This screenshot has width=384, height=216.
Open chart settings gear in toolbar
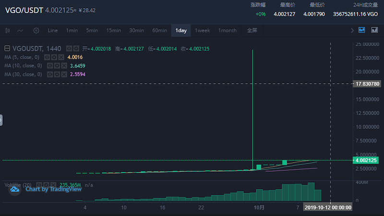[36, 30]
